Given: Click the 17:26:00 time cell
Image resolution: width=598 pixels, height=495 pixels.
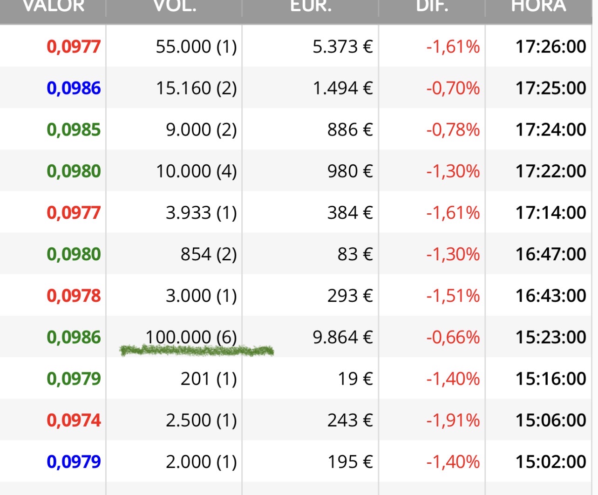Looking at the screenshot, I should point(550,47).
